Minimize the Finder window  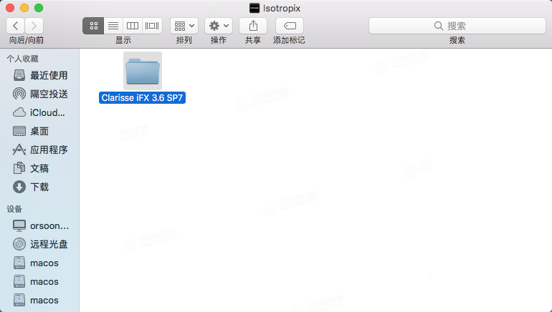coord(24,8)
